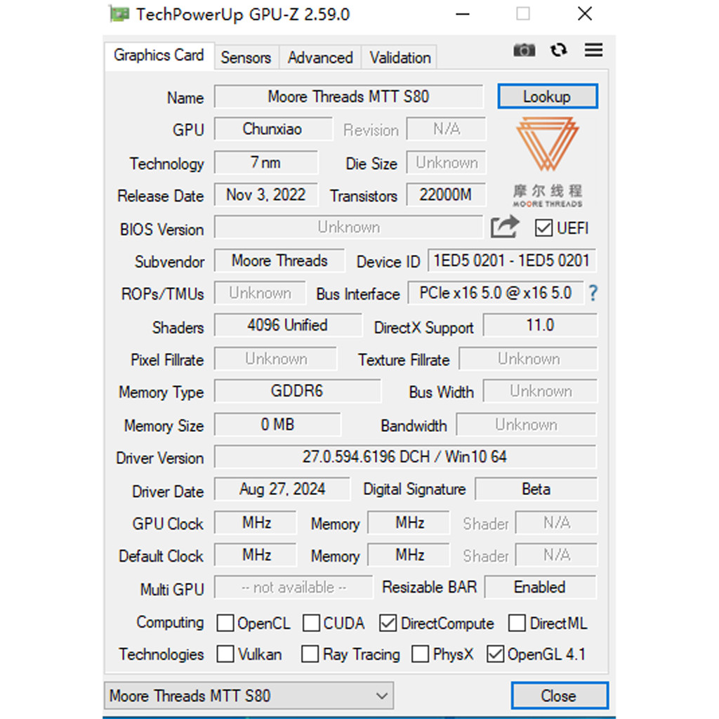Click the Name field Moore Threads MTT S80

point(348,96)
